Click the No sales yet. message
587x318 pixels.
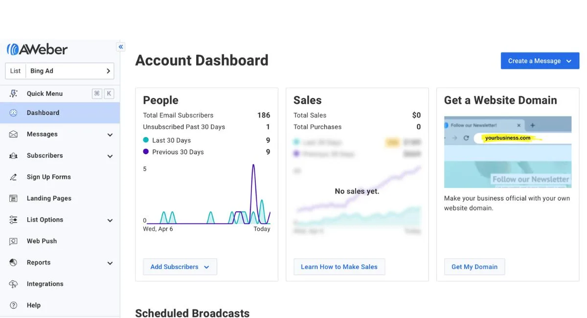(357, 191)
